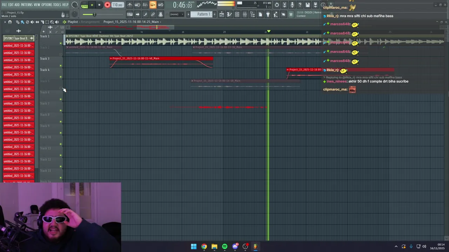Open the ADD menu
Viewport: 449px width, 252px height.
click(x=17, y=5)
